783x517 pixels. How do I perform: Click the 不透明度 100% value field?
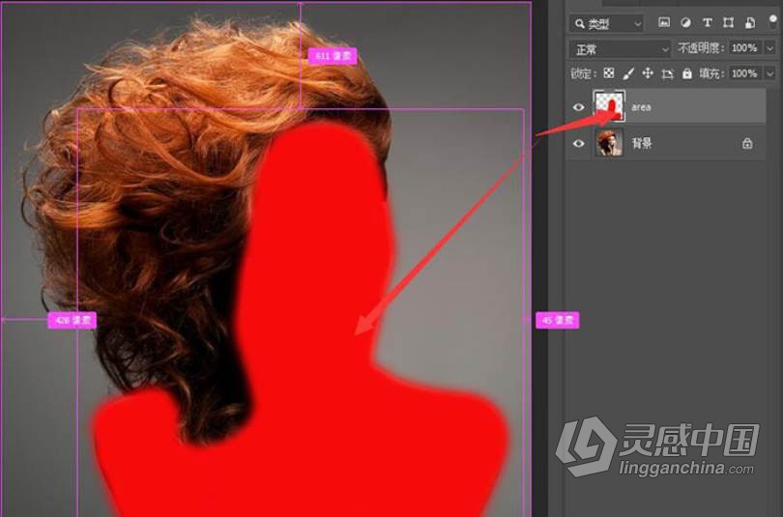[x=744, y=48]
